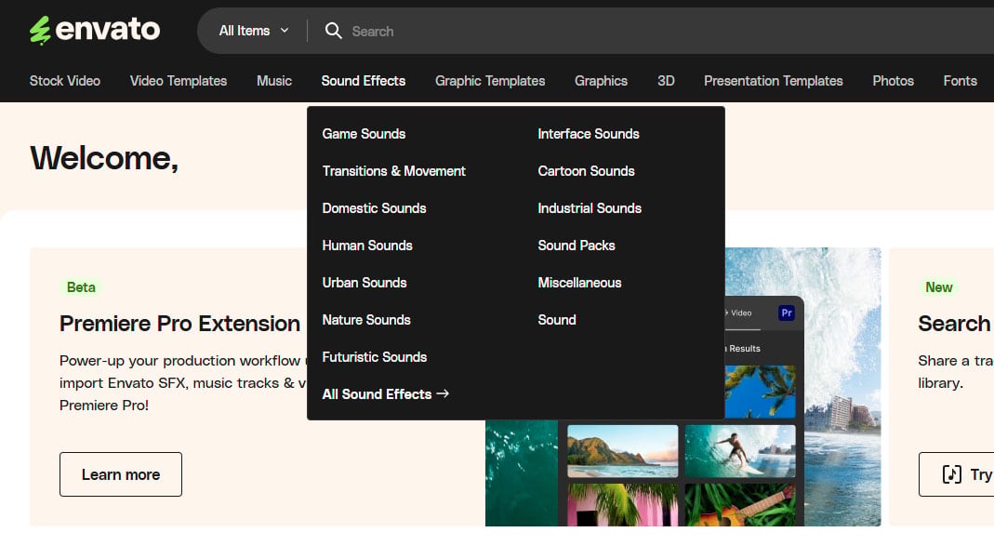
Task: View All Sound Effects
Action: [386, 393]
